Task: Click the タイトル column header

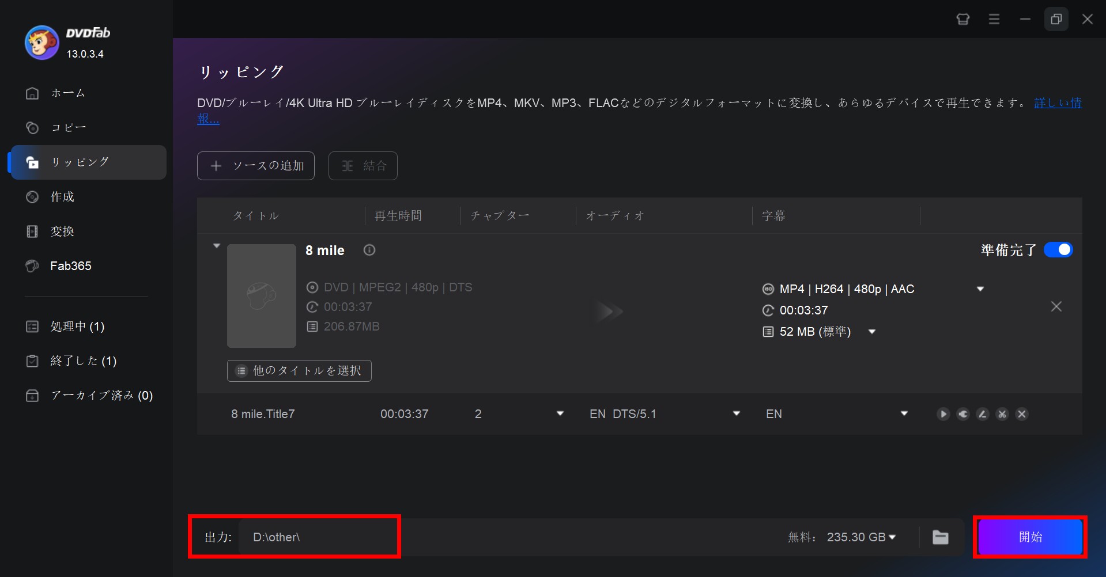Action: (x=255, y=216)
